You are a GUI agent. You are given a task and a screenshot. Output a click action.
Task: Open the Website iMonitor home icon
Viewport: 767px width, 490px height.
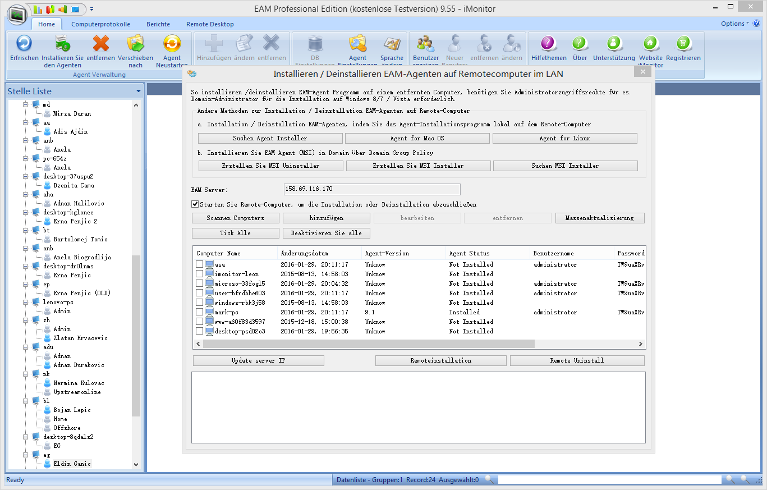tap(650, 44)
